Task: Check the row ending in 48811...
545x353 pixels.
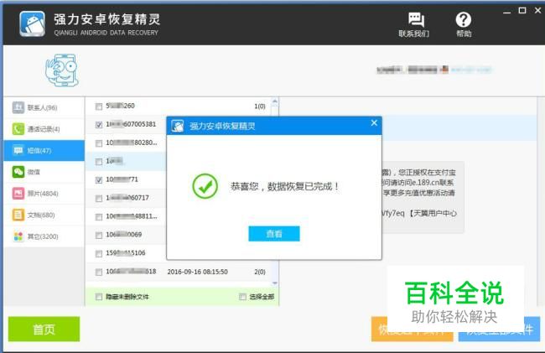Action: click(x=99, y=217)
